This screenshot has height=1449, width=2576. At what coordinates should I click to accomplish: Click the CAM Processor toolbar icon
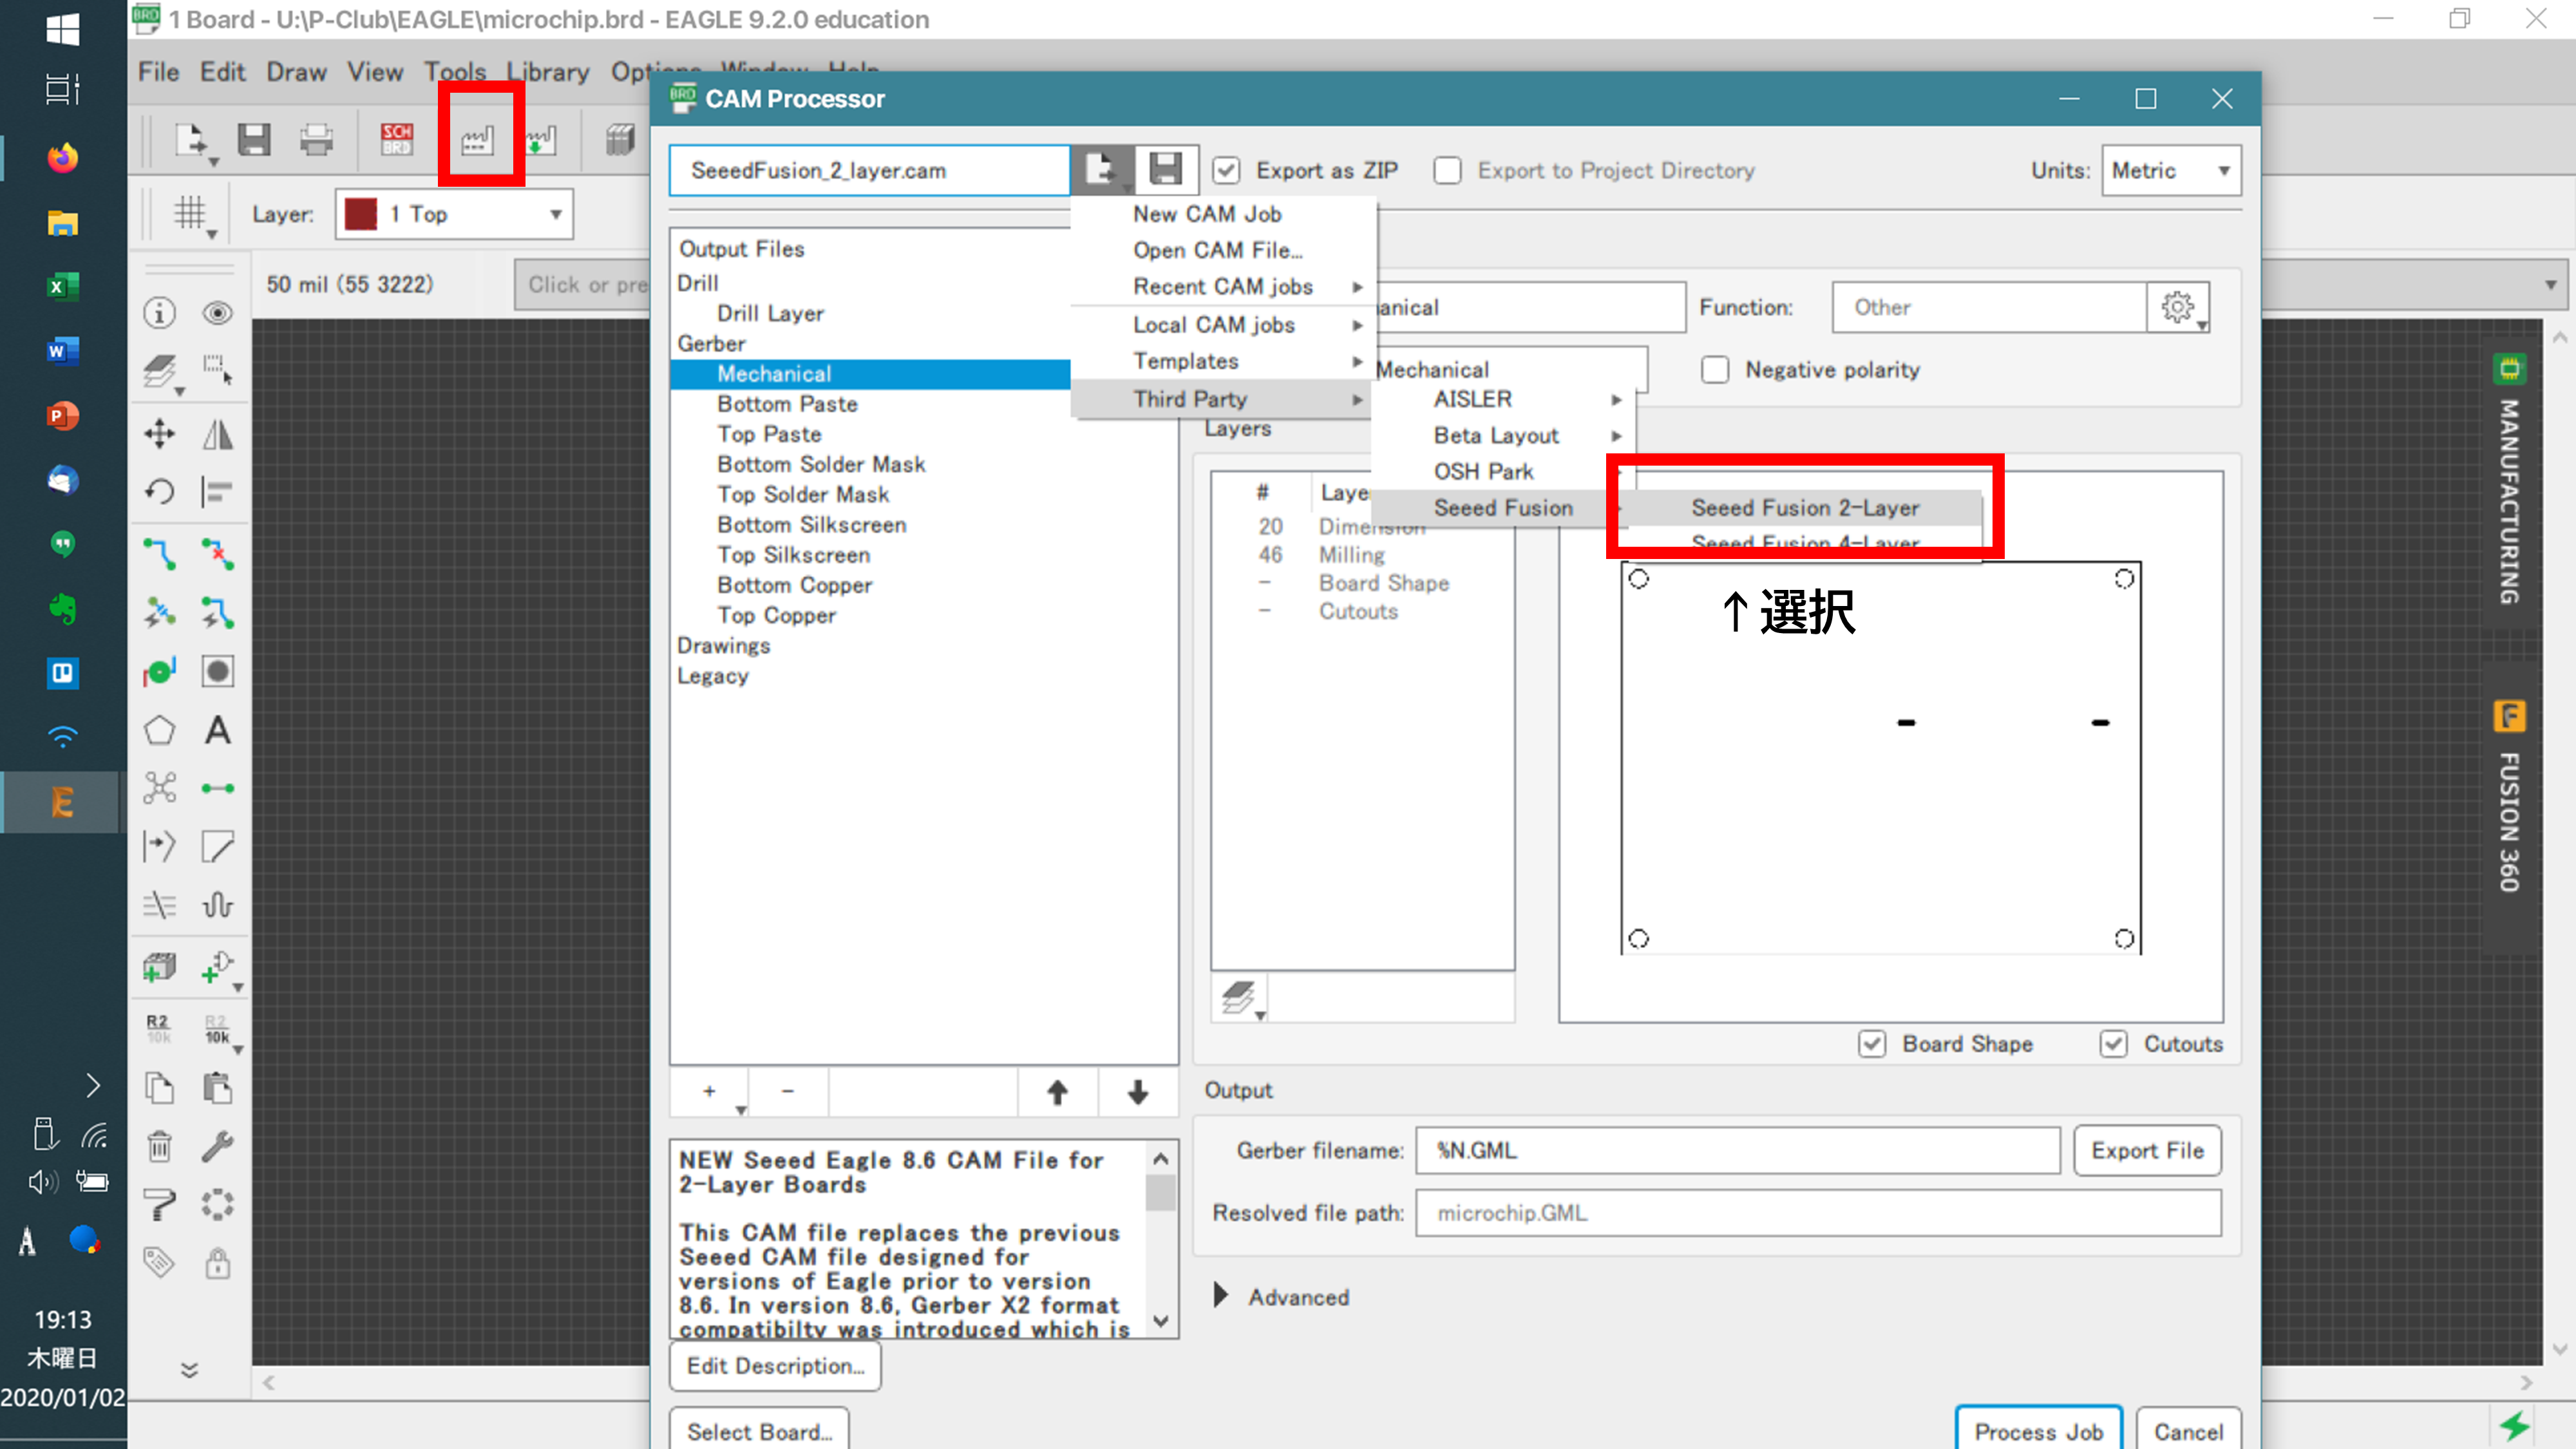(x=478, y=140)
